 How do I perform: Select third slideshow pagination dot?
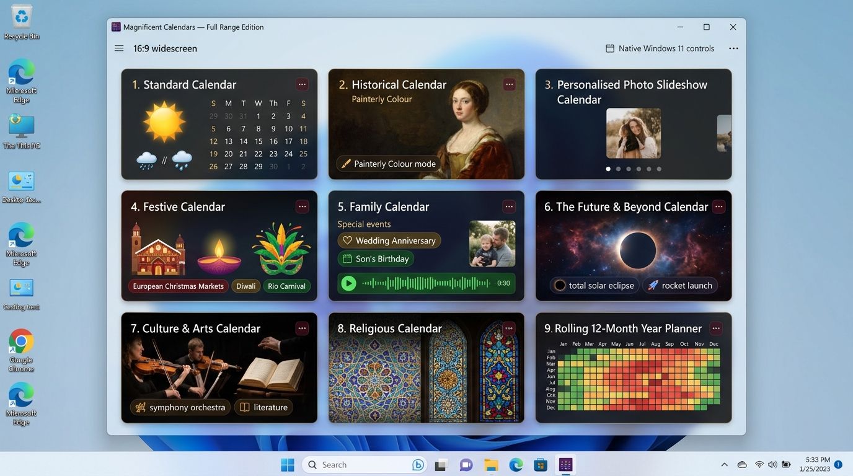click(x=629, y=169)
